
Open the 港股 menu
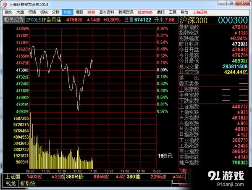tap(79, 12)
